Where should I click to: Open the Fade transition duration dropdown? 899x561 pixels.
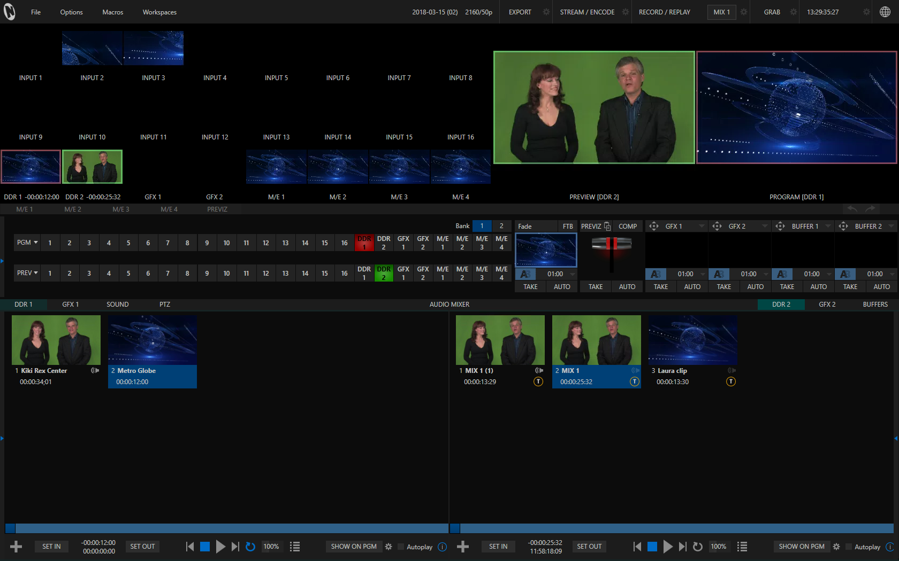pyautogui.click(x=572, y=274)
